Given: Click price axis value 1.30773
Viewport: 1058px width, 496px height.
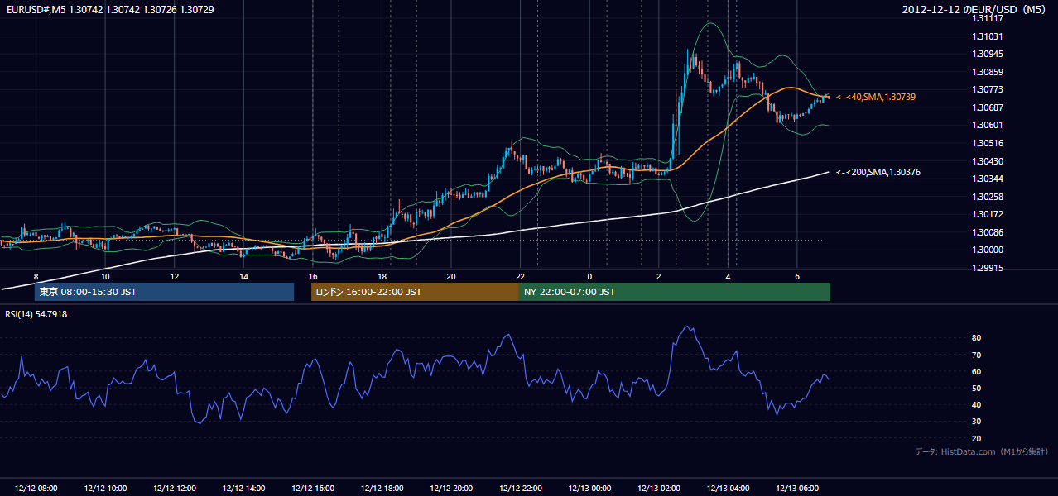Looking at the screenshot, I should click(x=988, y=89).
